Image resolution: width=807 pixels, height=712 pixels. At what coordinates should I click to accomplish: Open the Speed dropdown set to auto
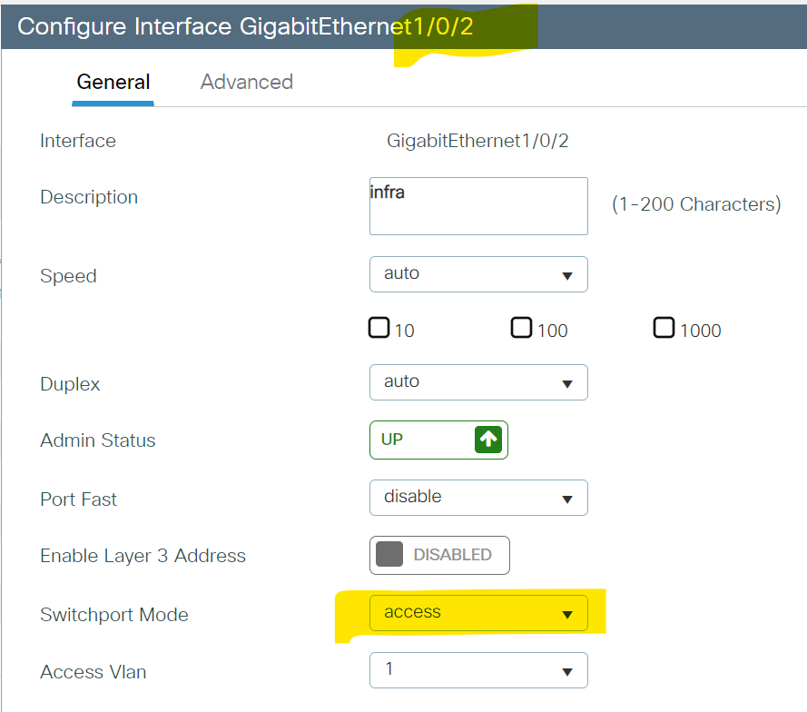click(x=478, y=274)
